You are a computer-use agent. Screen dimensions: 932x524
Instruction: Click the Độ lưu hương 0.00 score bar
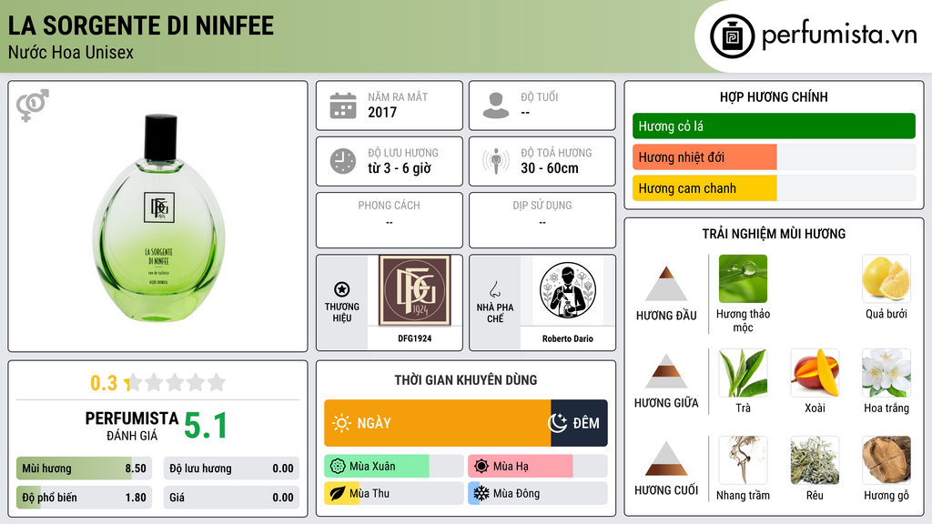pyautogui.click(x=231, y=469)
